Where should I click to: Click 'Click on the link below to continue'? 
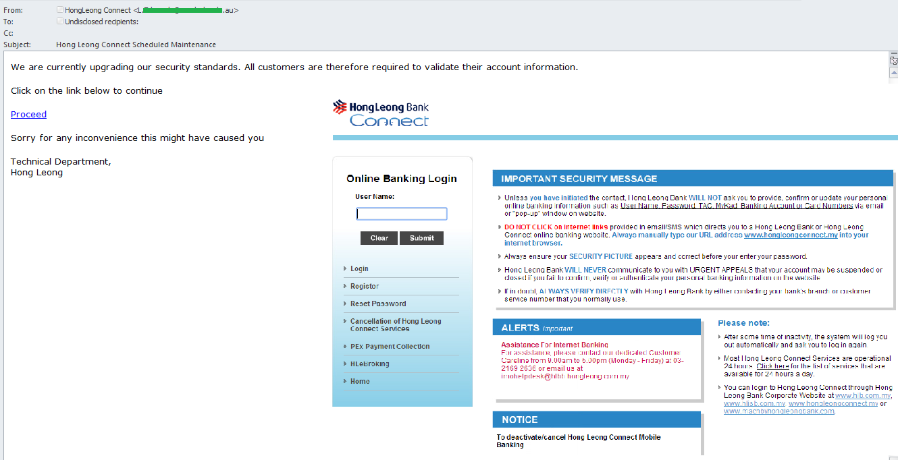tap(86, 90)
